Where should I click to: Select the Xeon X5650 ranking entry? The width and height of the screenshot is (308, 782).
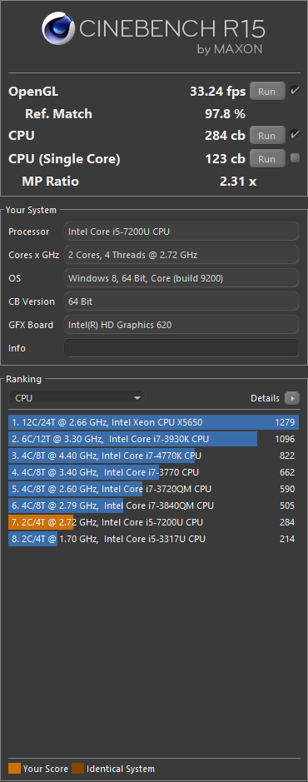(x=153, y=422)
